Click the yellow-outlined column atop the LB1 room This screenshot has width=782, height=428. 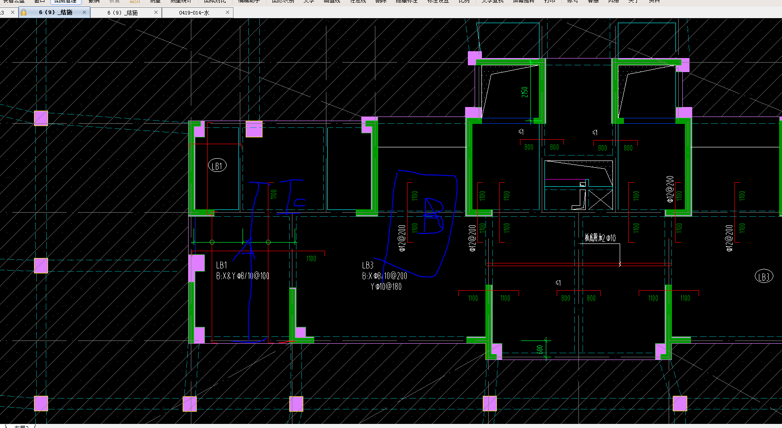pyautogui.click(x=254, y=129)
